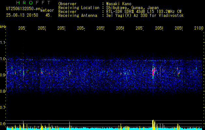Click the name Masaki Kano
Screen dimensions: 205x130
tap(119, 4)
